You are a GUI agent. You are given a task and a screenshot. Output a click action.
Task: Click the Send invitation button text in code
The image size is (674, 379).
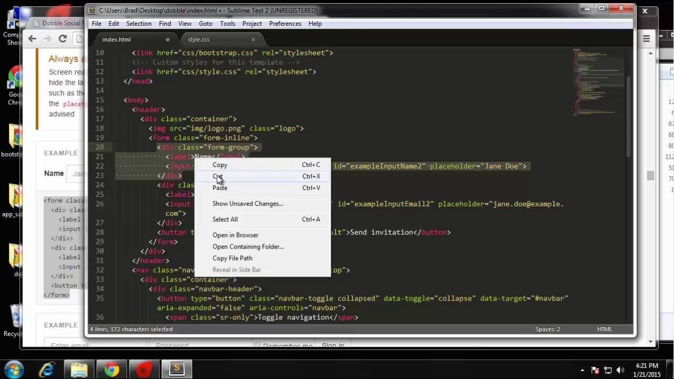pyautogui.click(x=382, y=232)
